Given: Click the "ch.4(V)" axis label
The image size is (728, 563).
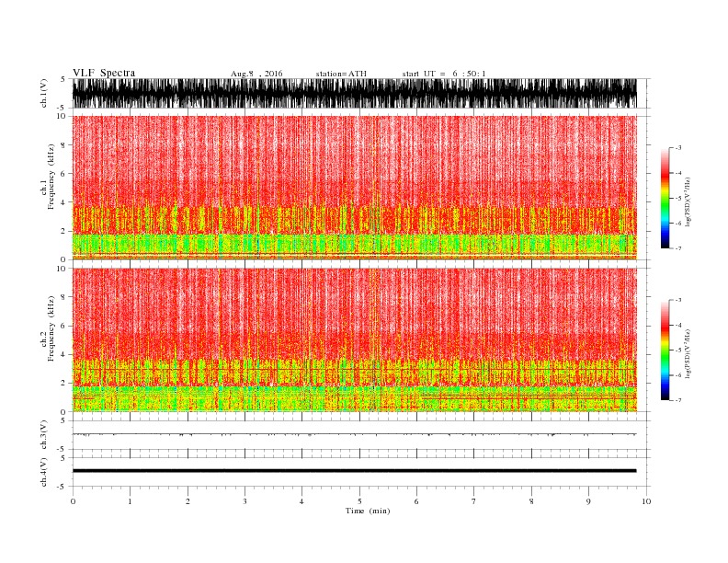Looking at the screenshot, I should coord(44,472).
